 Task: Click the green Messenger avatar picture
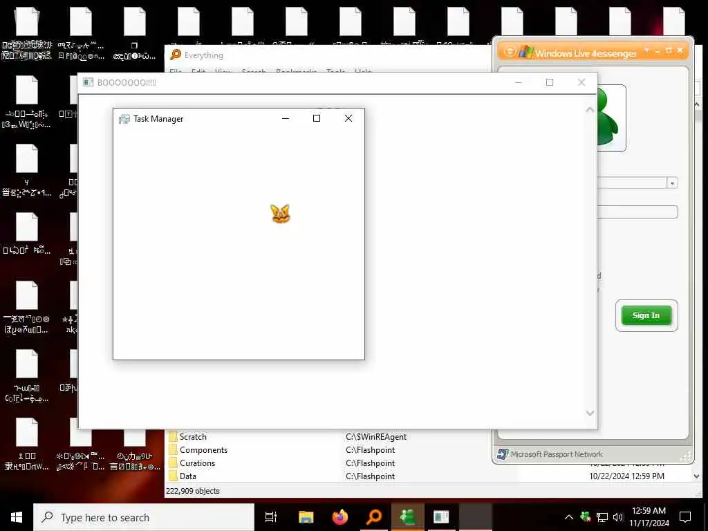tap(611, 118)
